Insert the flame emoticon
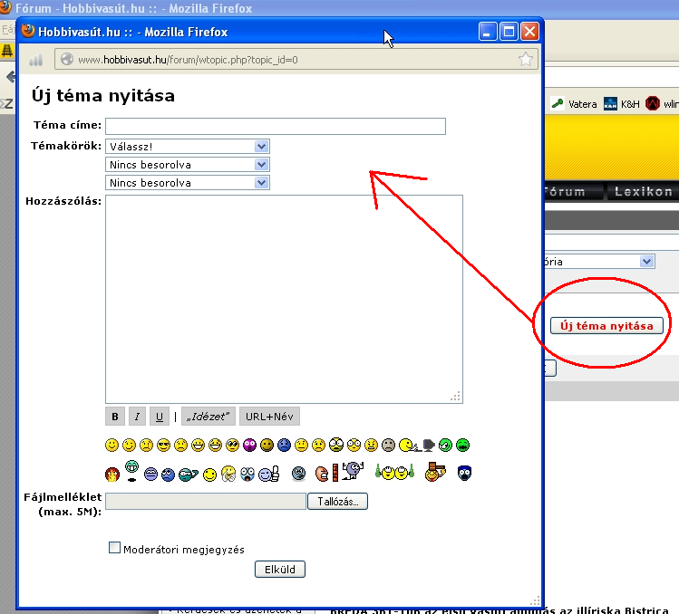Image resolution: width=679 pixels, height=614 pixels. [112, 473]
